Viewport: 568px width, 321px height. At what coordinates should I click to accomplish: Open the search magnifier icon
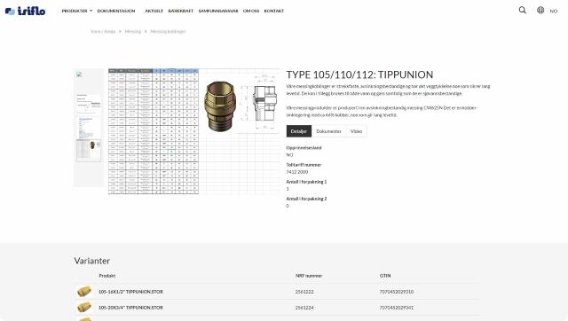[523, 10]
